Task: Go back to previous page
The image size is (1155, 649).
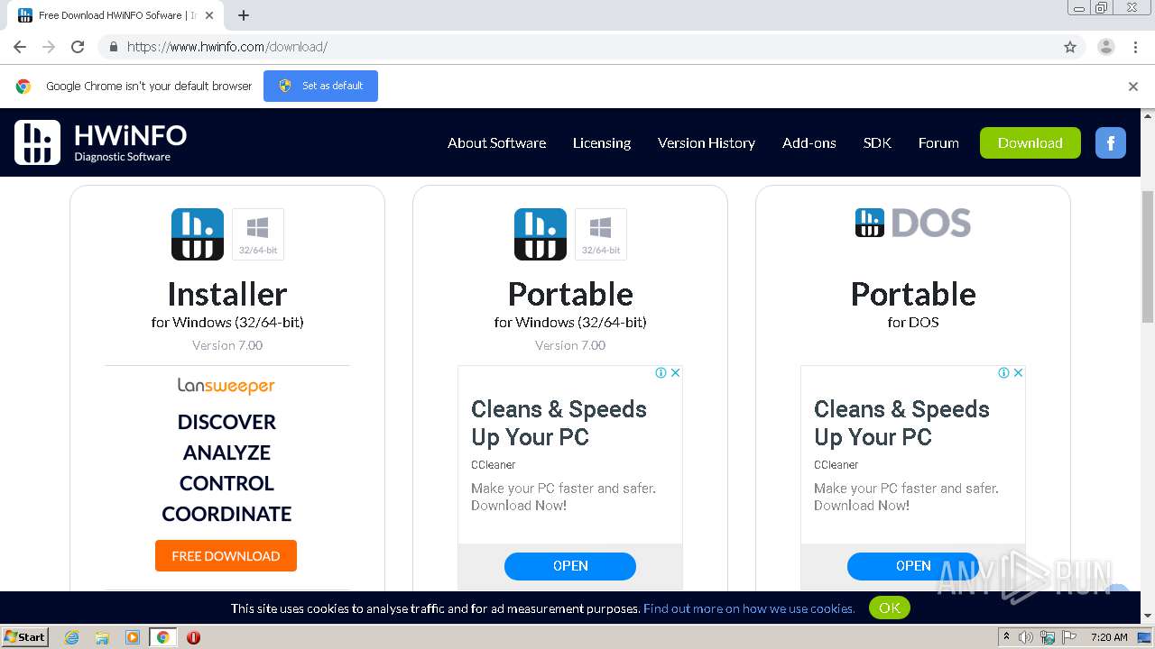Action: point(20,47)
